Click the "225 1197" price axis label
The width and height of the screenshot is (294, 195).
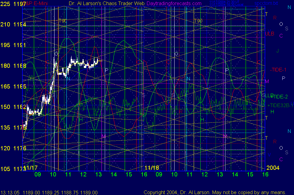[x=13, y=4]
